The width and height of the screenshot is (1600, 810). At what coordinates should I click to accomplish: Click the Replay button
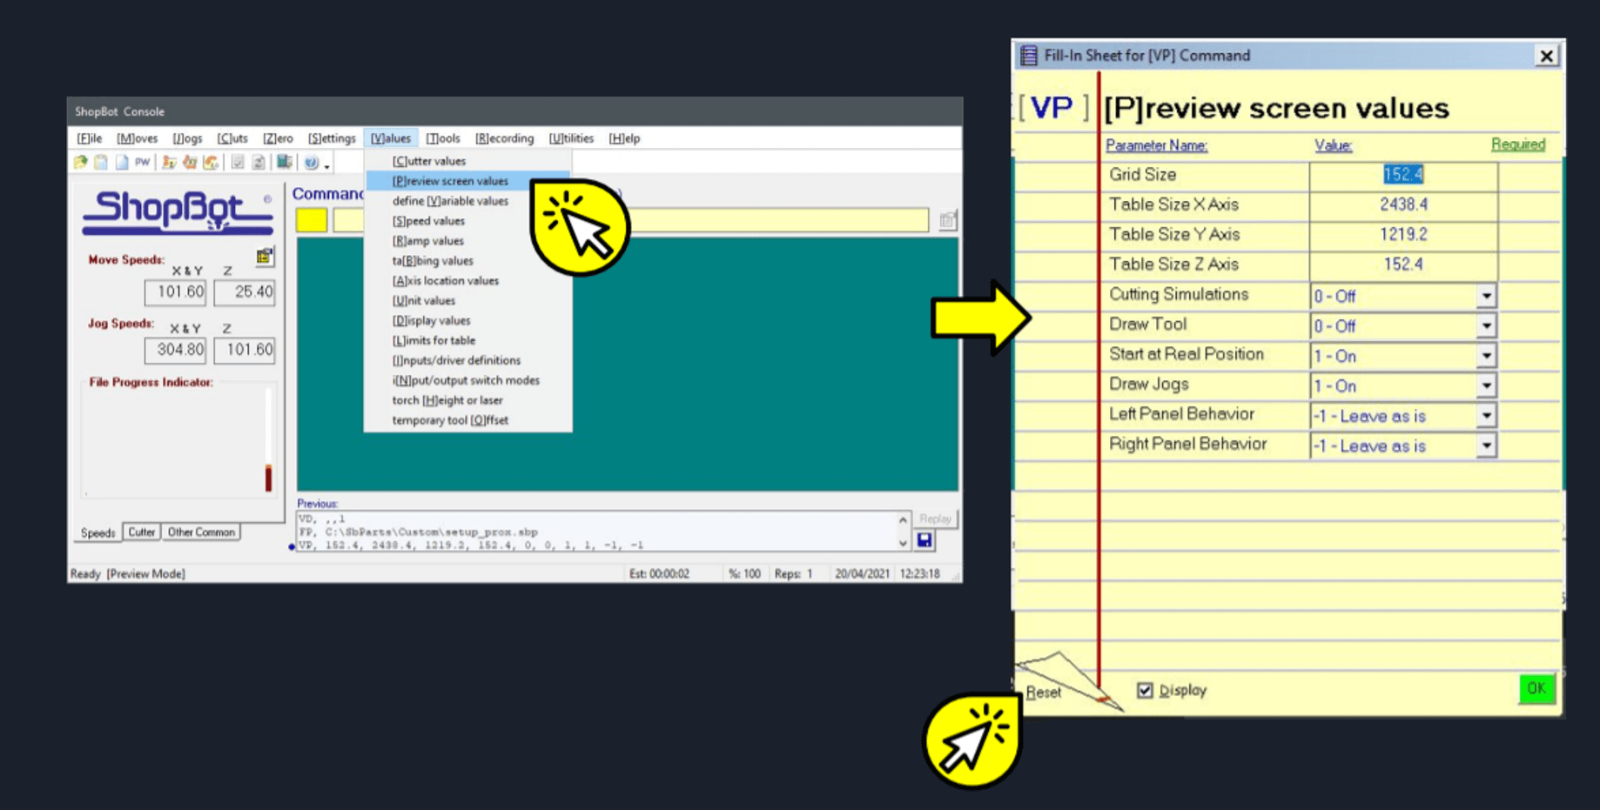coord(935,519)
